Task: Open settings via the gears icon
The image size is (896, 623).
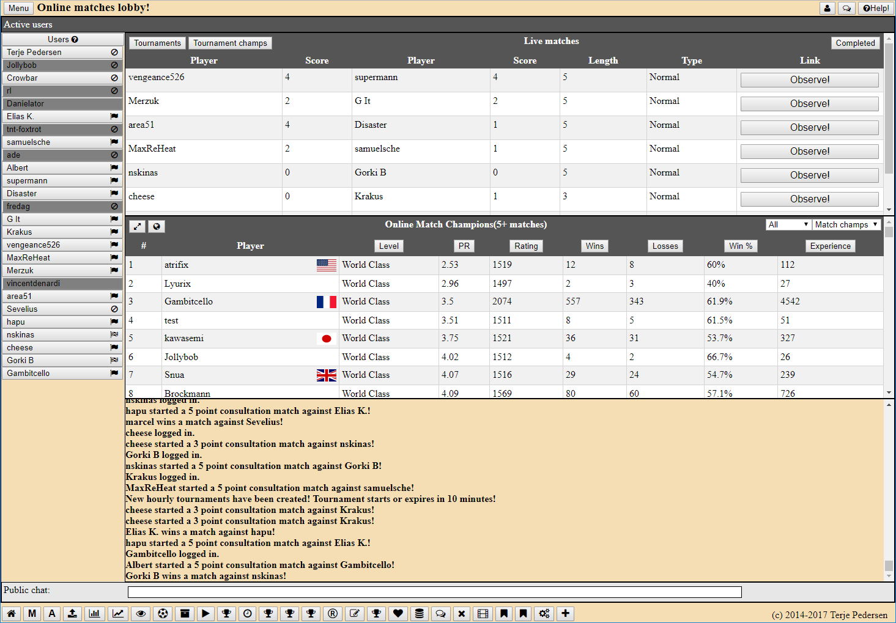Action: pos(544,614)
